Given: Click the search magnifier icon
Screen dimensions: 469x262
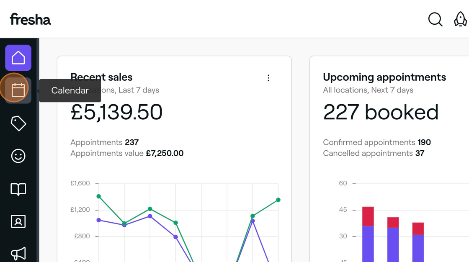Looking at the screenshot, I should point(435,19).
